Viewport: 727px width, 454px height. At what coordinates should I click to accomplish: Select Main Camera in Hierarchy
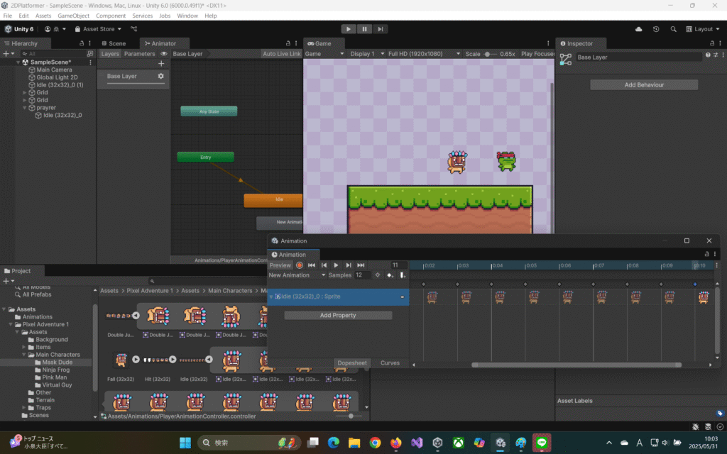54,70
